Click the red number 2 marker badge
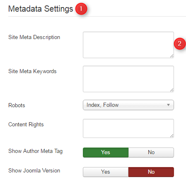The width and height of the screenshot is (186, 187). (x=180, y=44)
